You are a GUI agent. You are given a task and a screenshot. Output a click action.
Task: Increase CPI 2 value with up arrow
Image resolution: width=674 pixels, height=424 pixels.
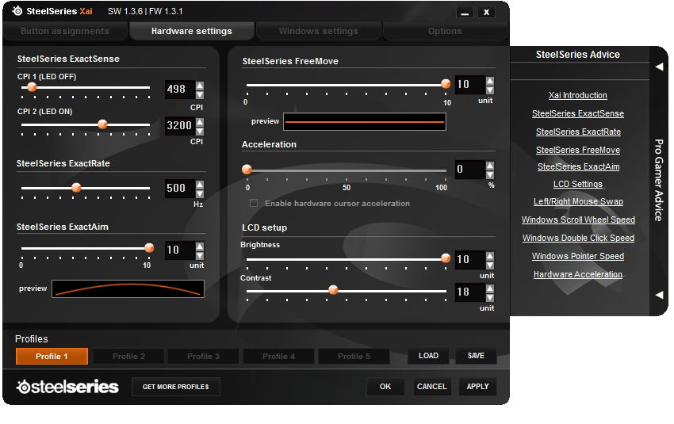(x=200, y=121)
